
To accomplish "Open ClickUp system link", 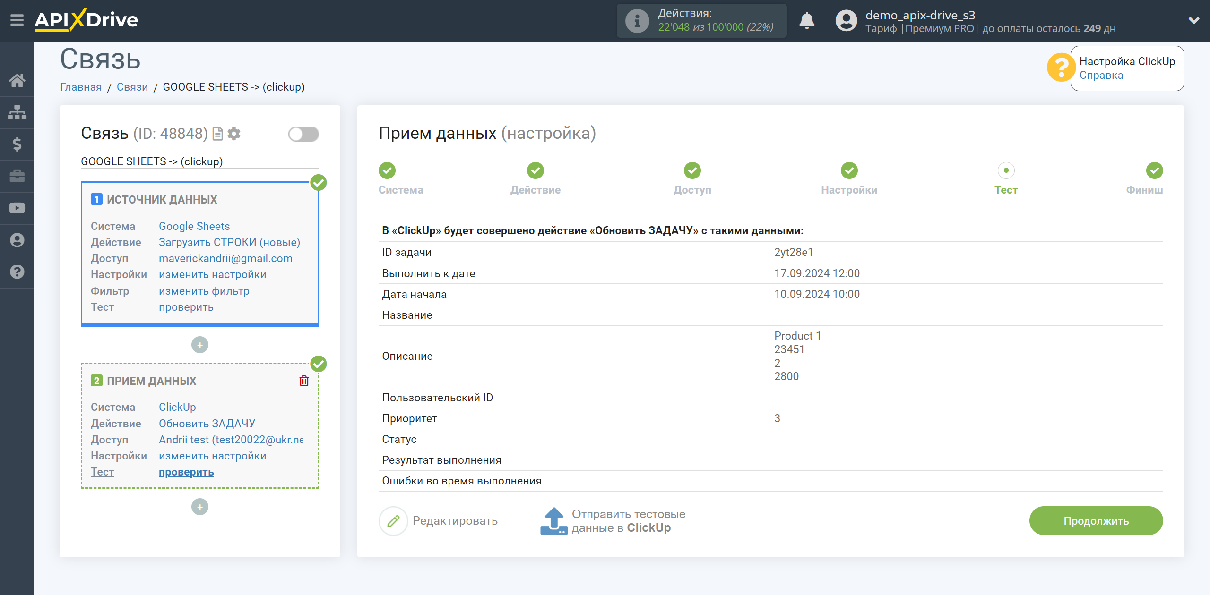I will 177,407.
